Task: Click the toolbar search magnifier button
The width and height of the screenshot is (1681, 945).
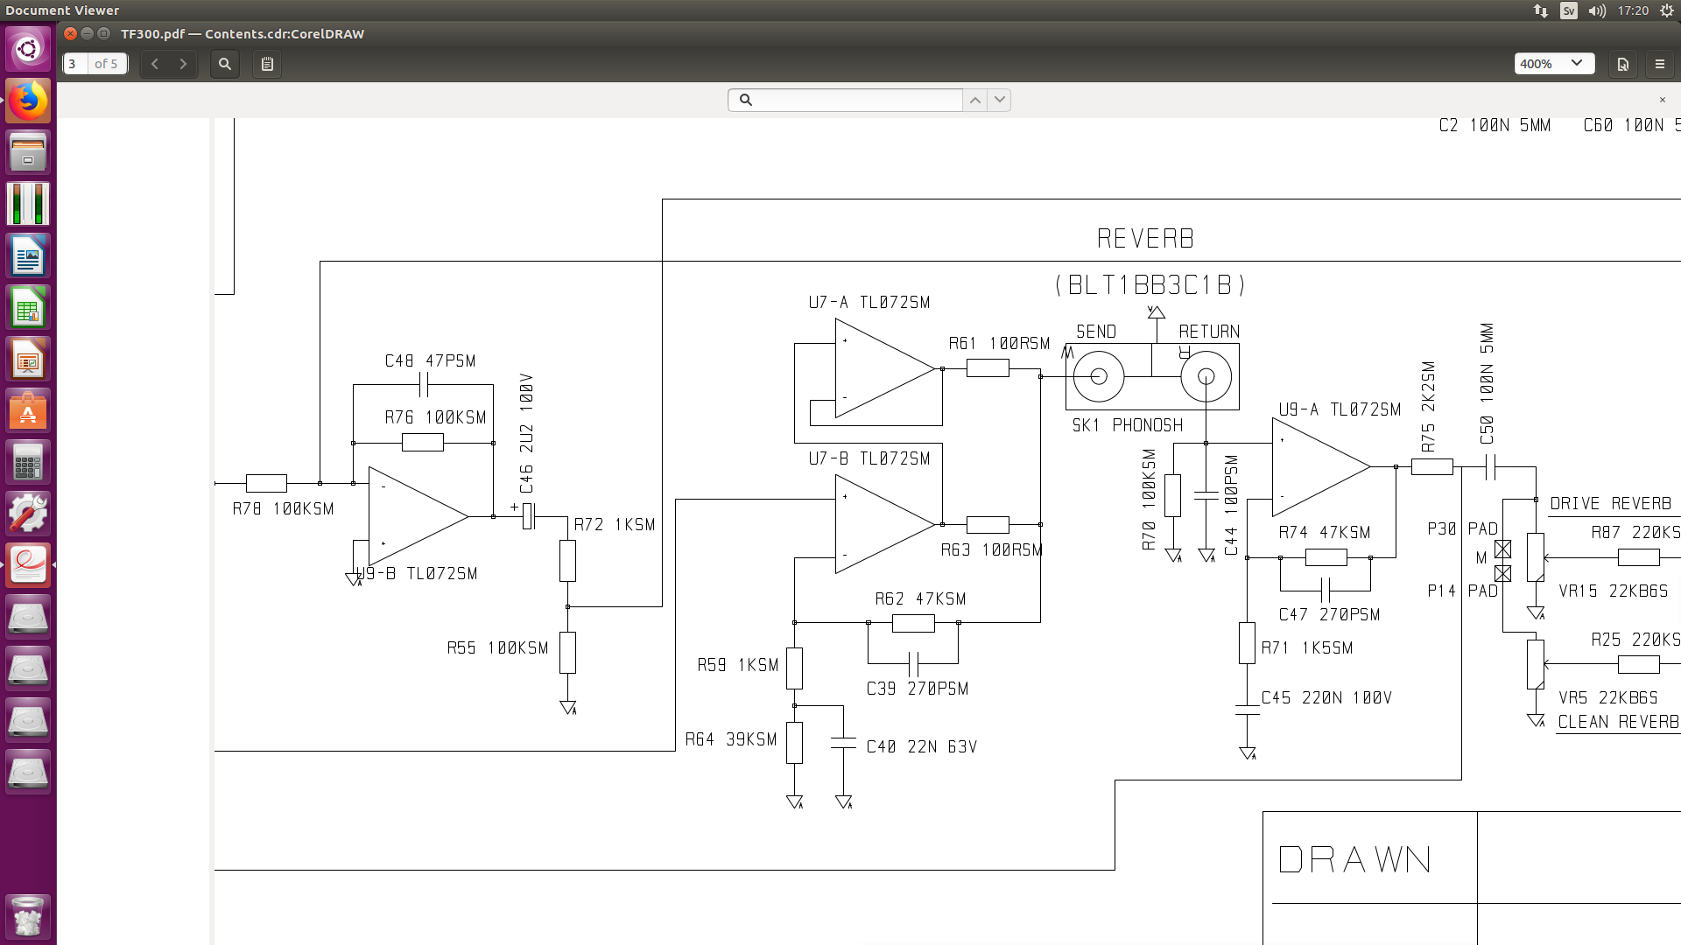Action: 225,64
